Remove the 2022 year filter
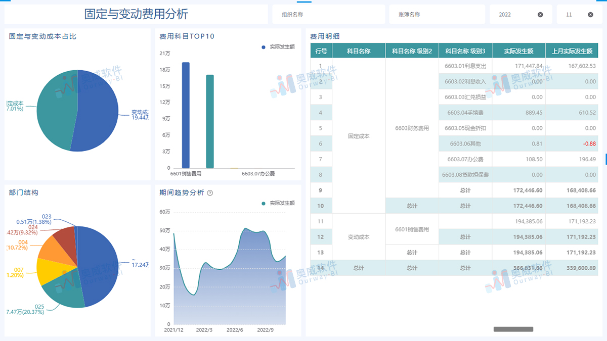 pyautogui.click(x=541, y=14)
